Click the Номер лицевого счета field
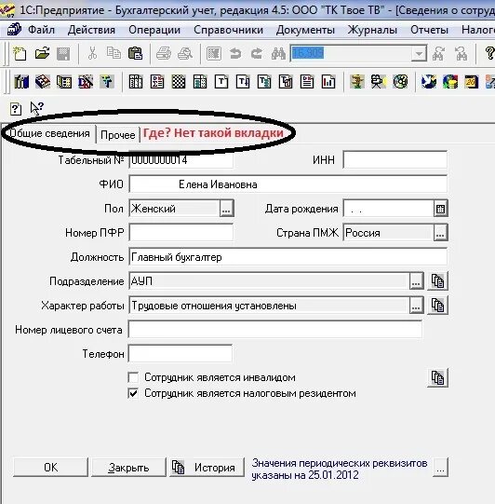The width and height of the screenshot is (495, 504). coord(275,330)
